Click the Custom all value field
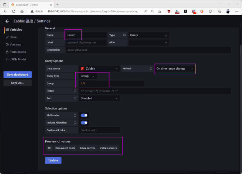Viewport: 242px width, 174px height. [99, 130]
